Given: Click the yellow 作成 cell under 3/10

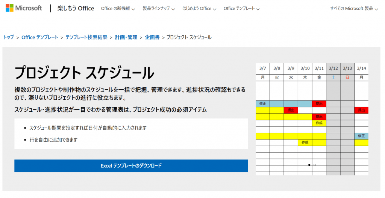Looking at the screenshot, I should click(305, 142).
